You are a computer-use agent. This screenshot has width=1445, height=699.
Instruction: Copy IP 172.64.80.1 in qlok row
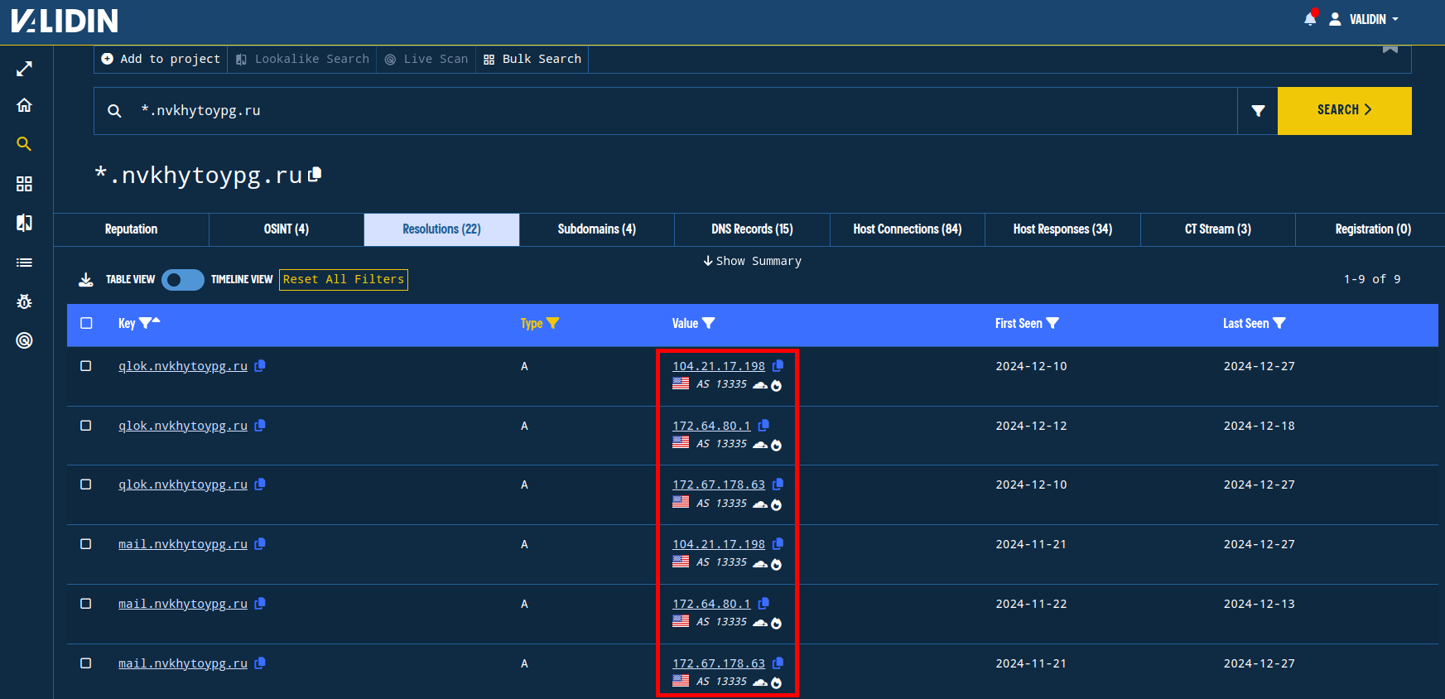[x=763, y=426]
